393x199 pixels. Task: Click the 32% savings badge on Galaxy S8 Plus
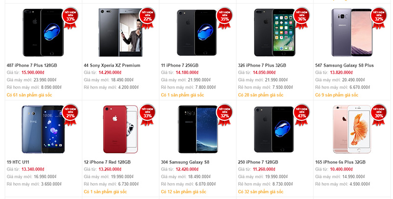[379, 18]
